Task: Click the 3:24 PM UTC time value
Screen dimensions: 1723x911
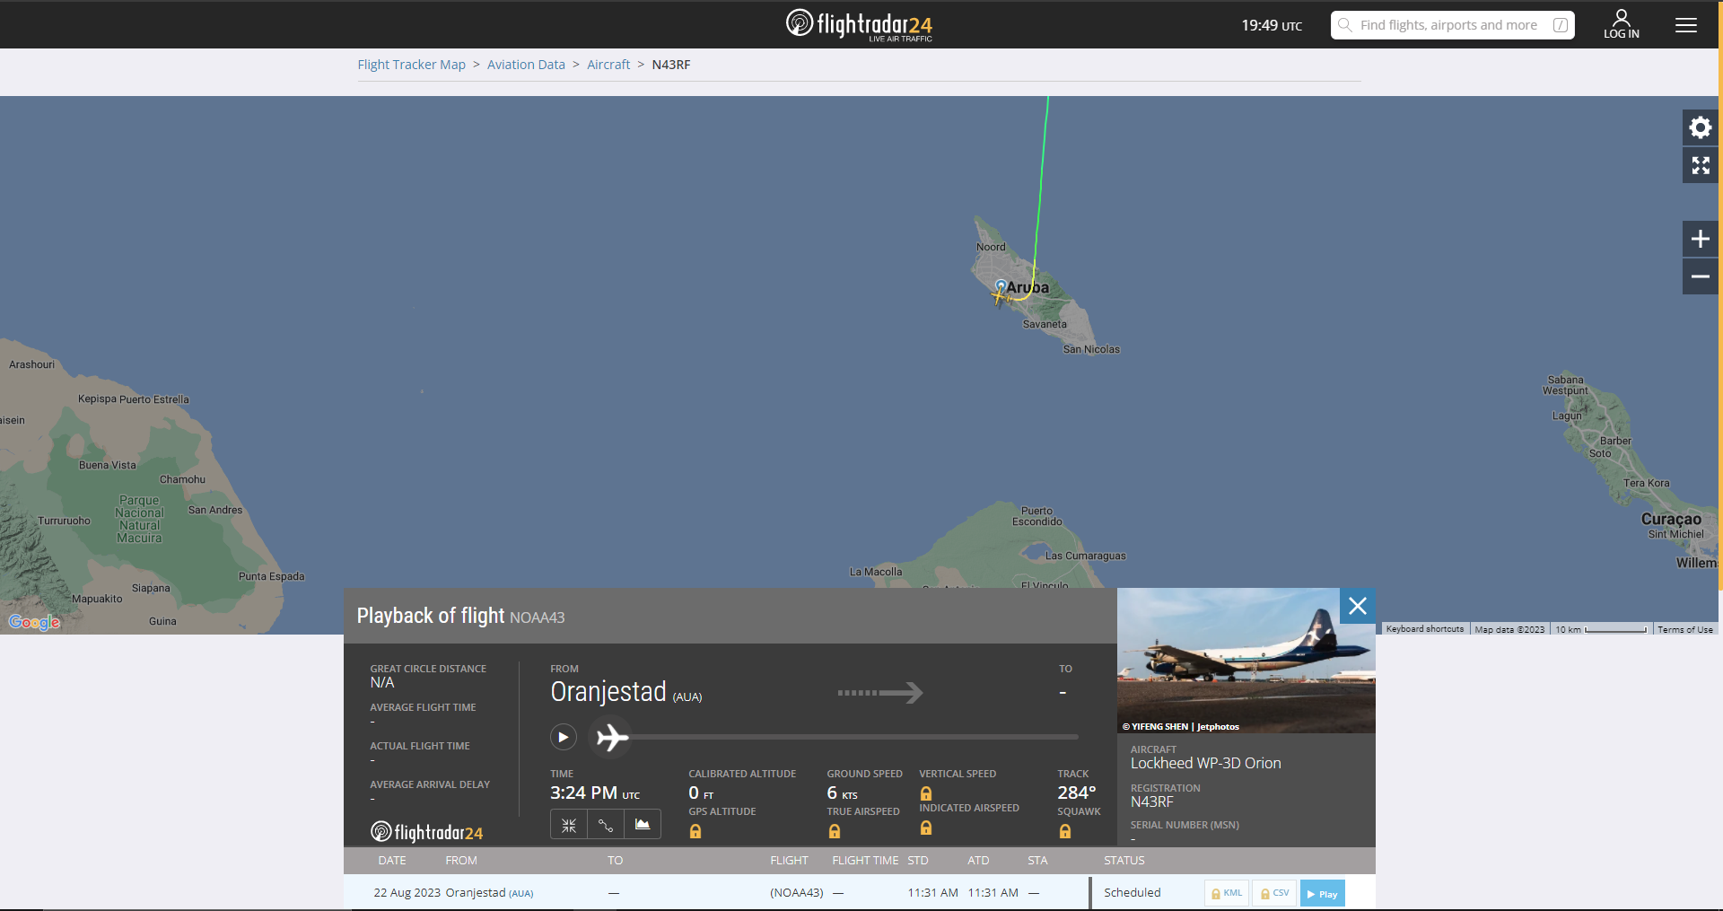Action: (594, 793)
